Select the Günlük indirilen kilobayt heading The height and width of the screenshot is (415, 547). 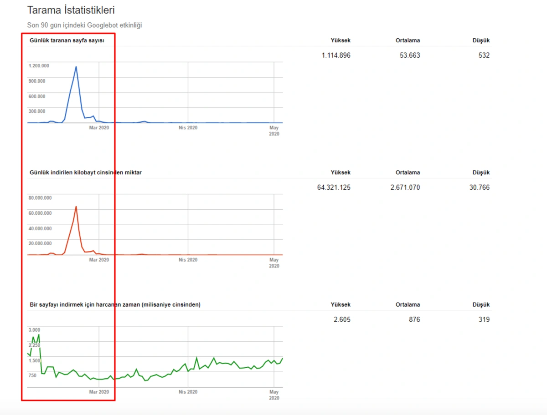click(85, 172)
